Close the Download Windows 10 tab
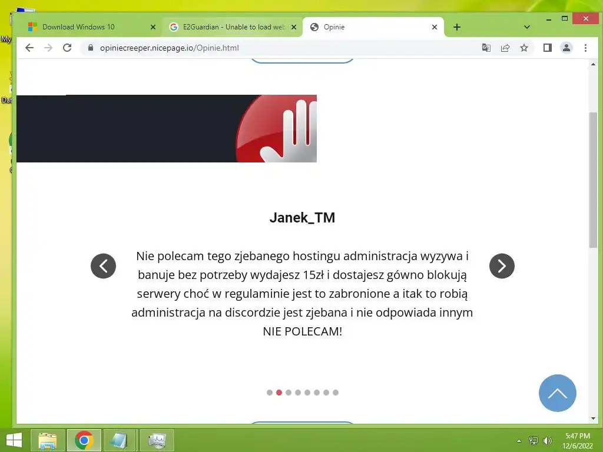The width and height of the screenshot is (603, 452). 153,27
